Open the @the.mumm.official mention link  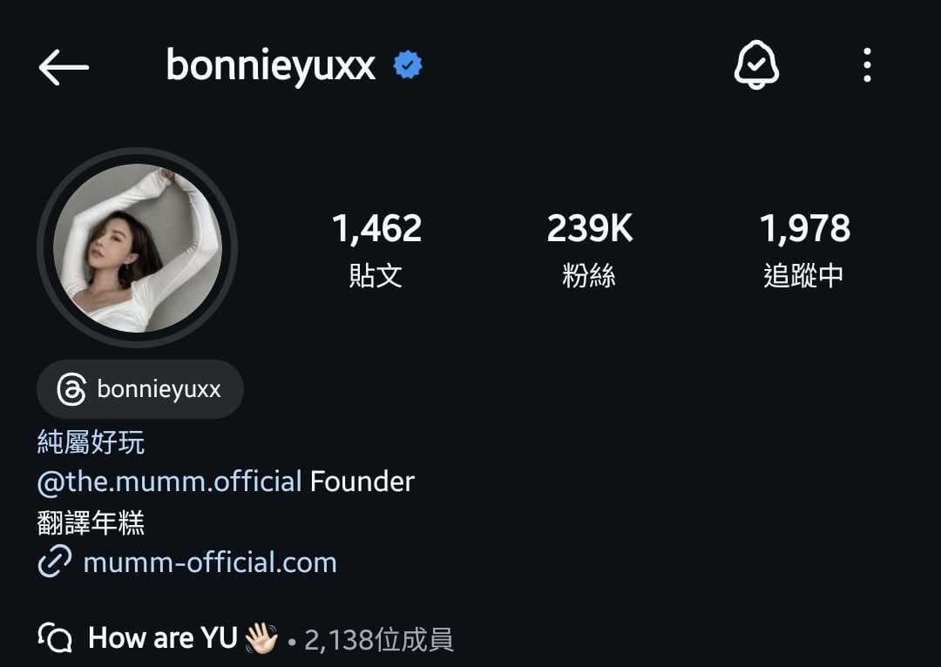pos(169,482)
